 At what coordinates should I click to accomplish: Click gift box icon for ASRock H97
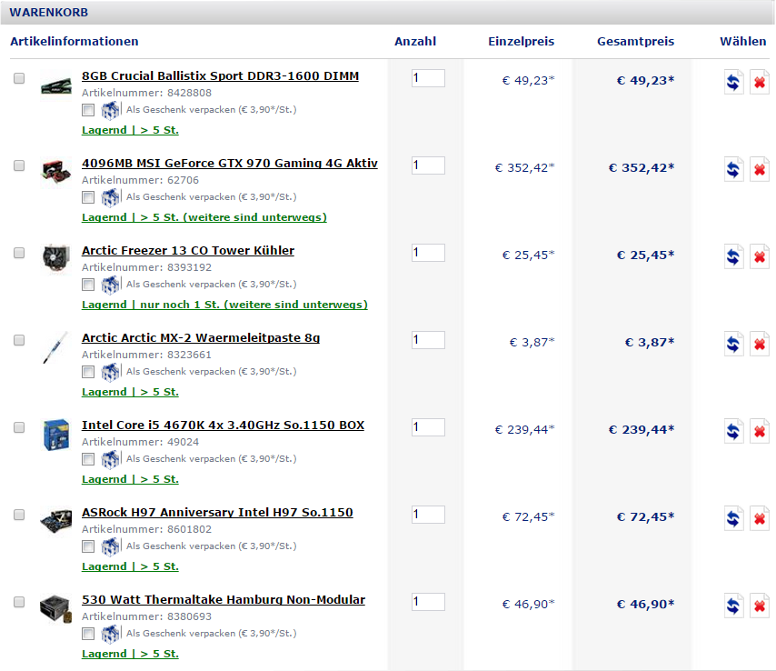(x=111, y=546)
